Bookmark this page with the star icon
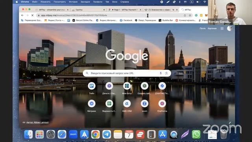Image resolution: width=252 pixels, height=142 pixels. [190, 15]
